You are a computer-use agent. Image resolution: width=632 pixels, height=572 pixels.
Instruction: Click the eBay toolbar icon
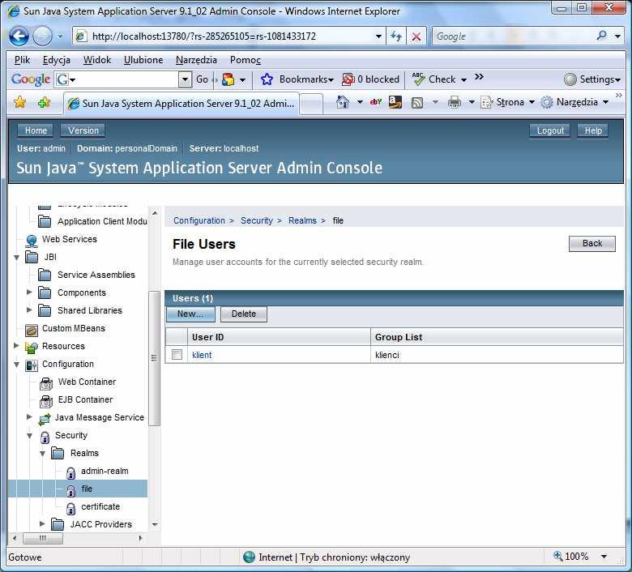pos(376,102)
